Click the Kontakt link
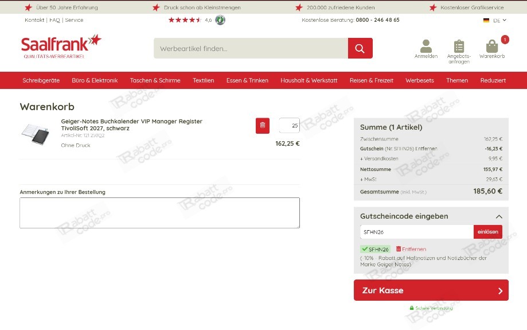 [34, 20]
